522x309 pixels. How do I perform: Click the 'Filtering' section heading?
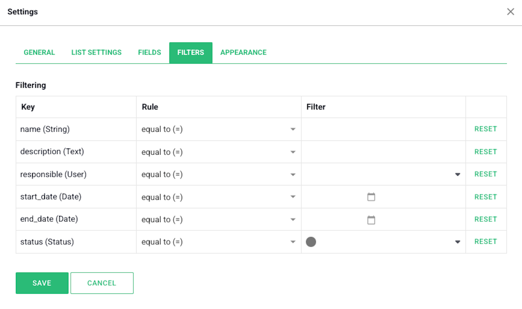point(31,85)
